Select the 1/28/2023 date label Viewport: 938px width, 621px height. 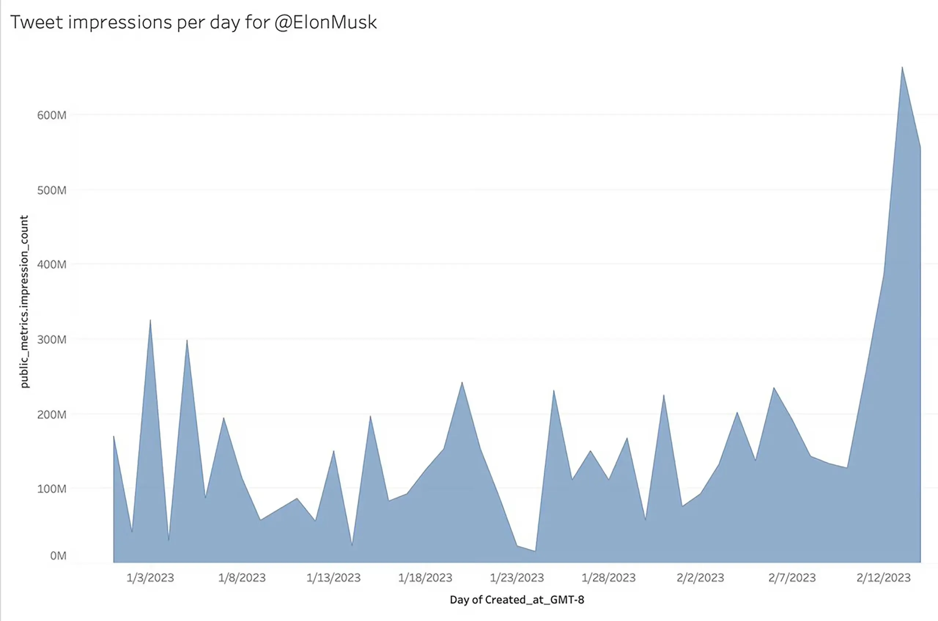coord(608,578)
